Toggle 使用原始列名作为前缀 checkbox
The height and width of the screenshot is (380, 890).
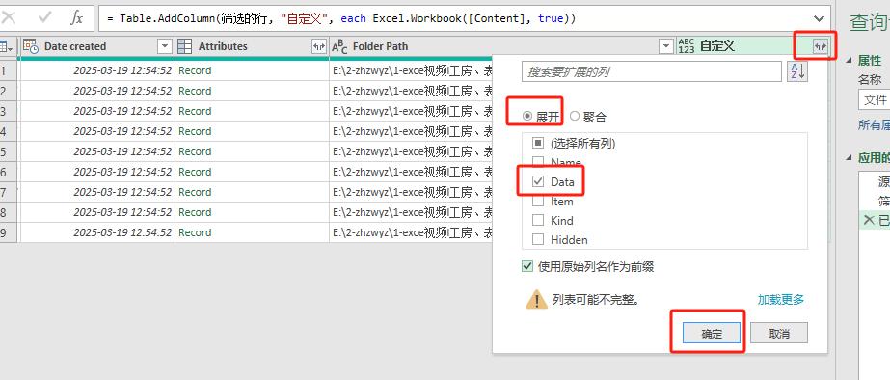pyautogui.click(x=527, y=266)
